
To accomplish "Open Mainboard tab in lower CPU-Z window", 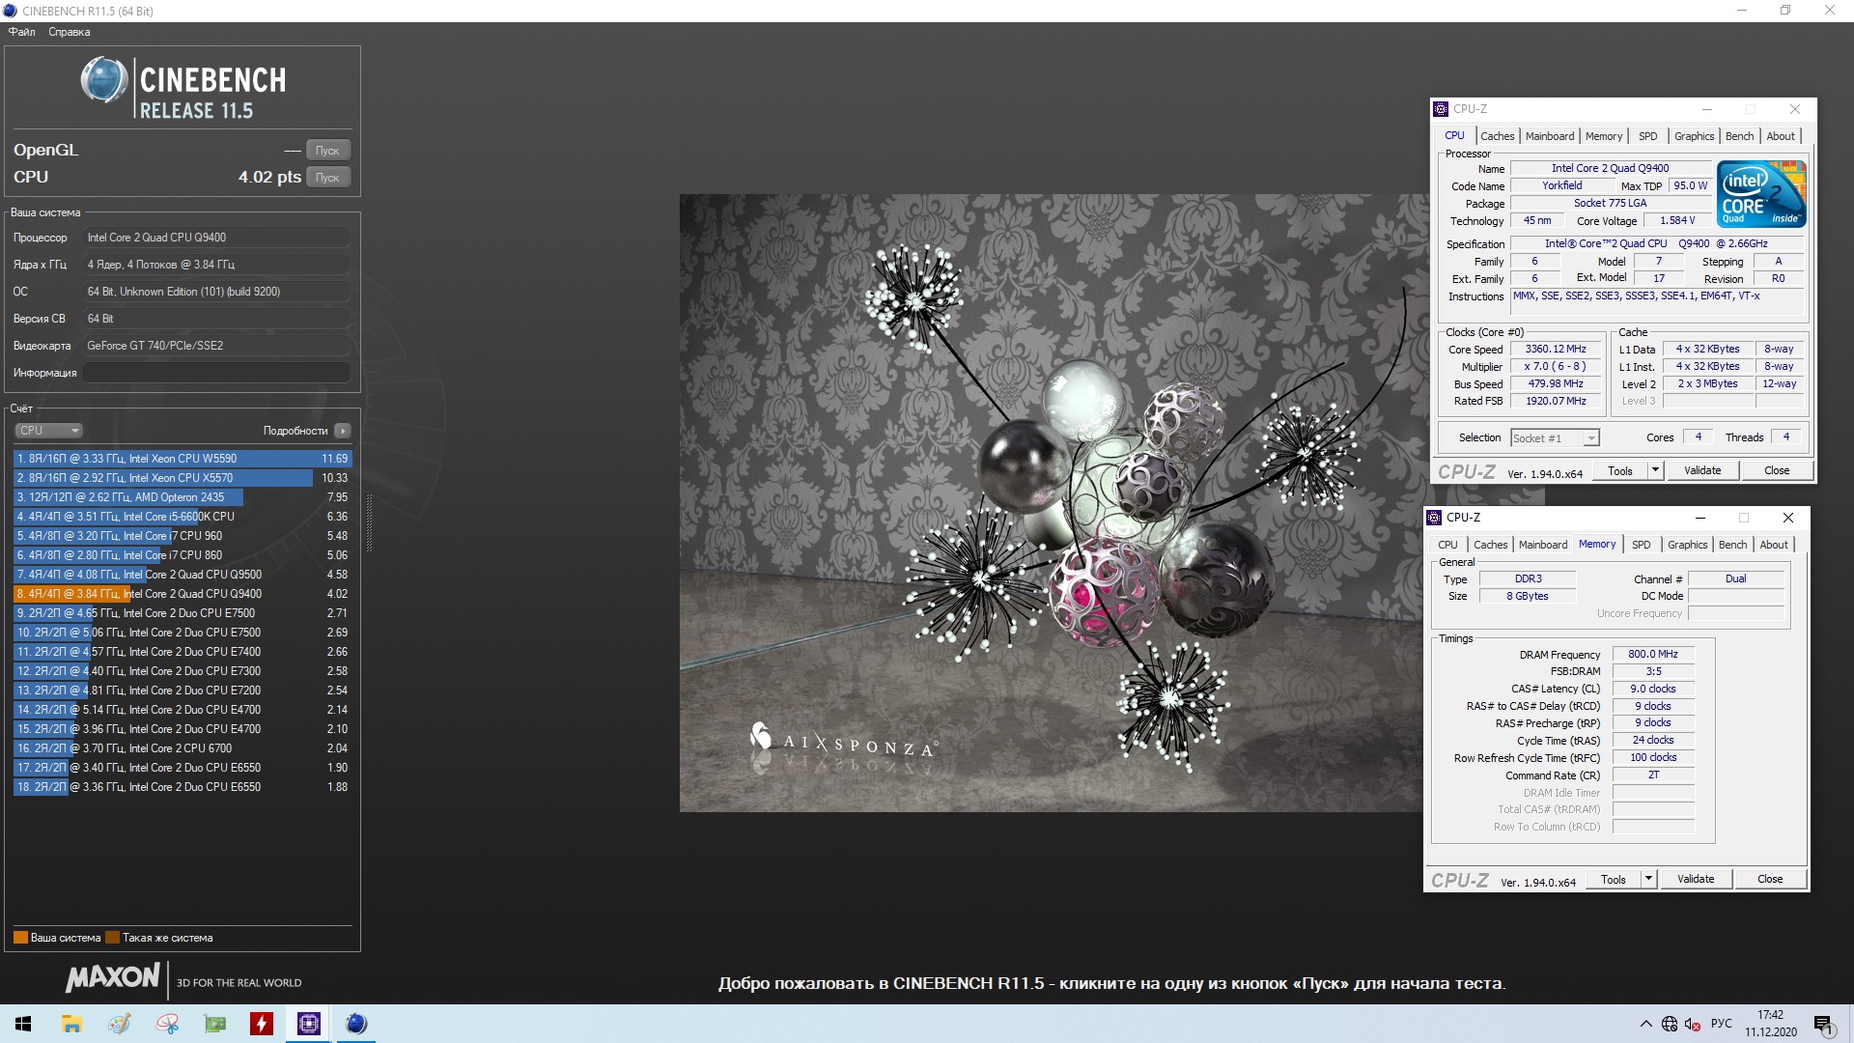I will coord(1543,545).
